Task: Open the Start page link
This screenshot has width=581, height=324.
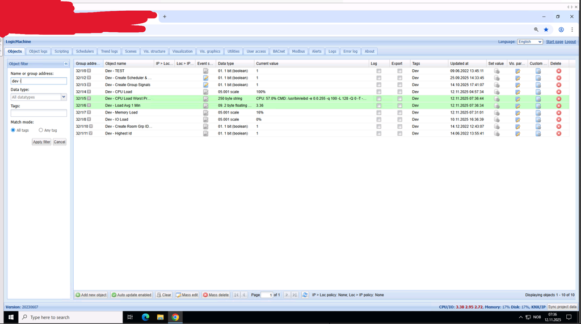Action: pyautogui.click(x=554, y=42)
